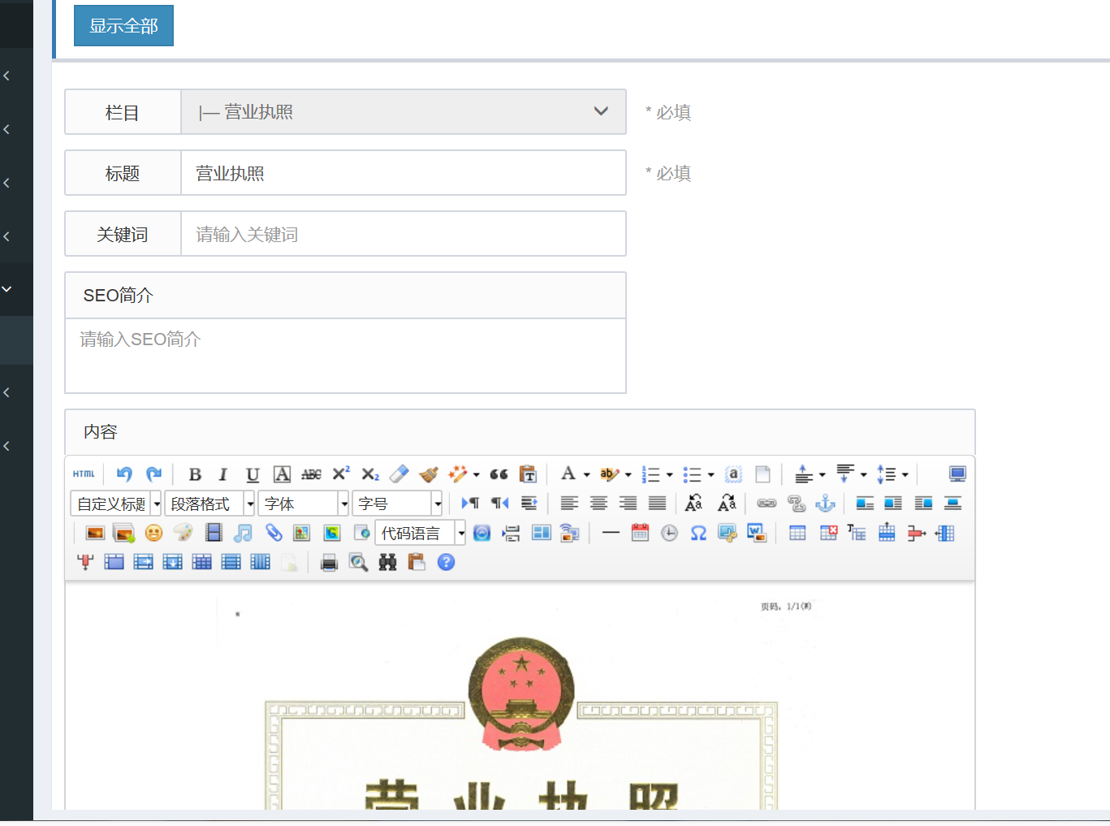
Task: Open the 自定义标题 dropdown
Action: pyautogui.click(x=115, y=504)
